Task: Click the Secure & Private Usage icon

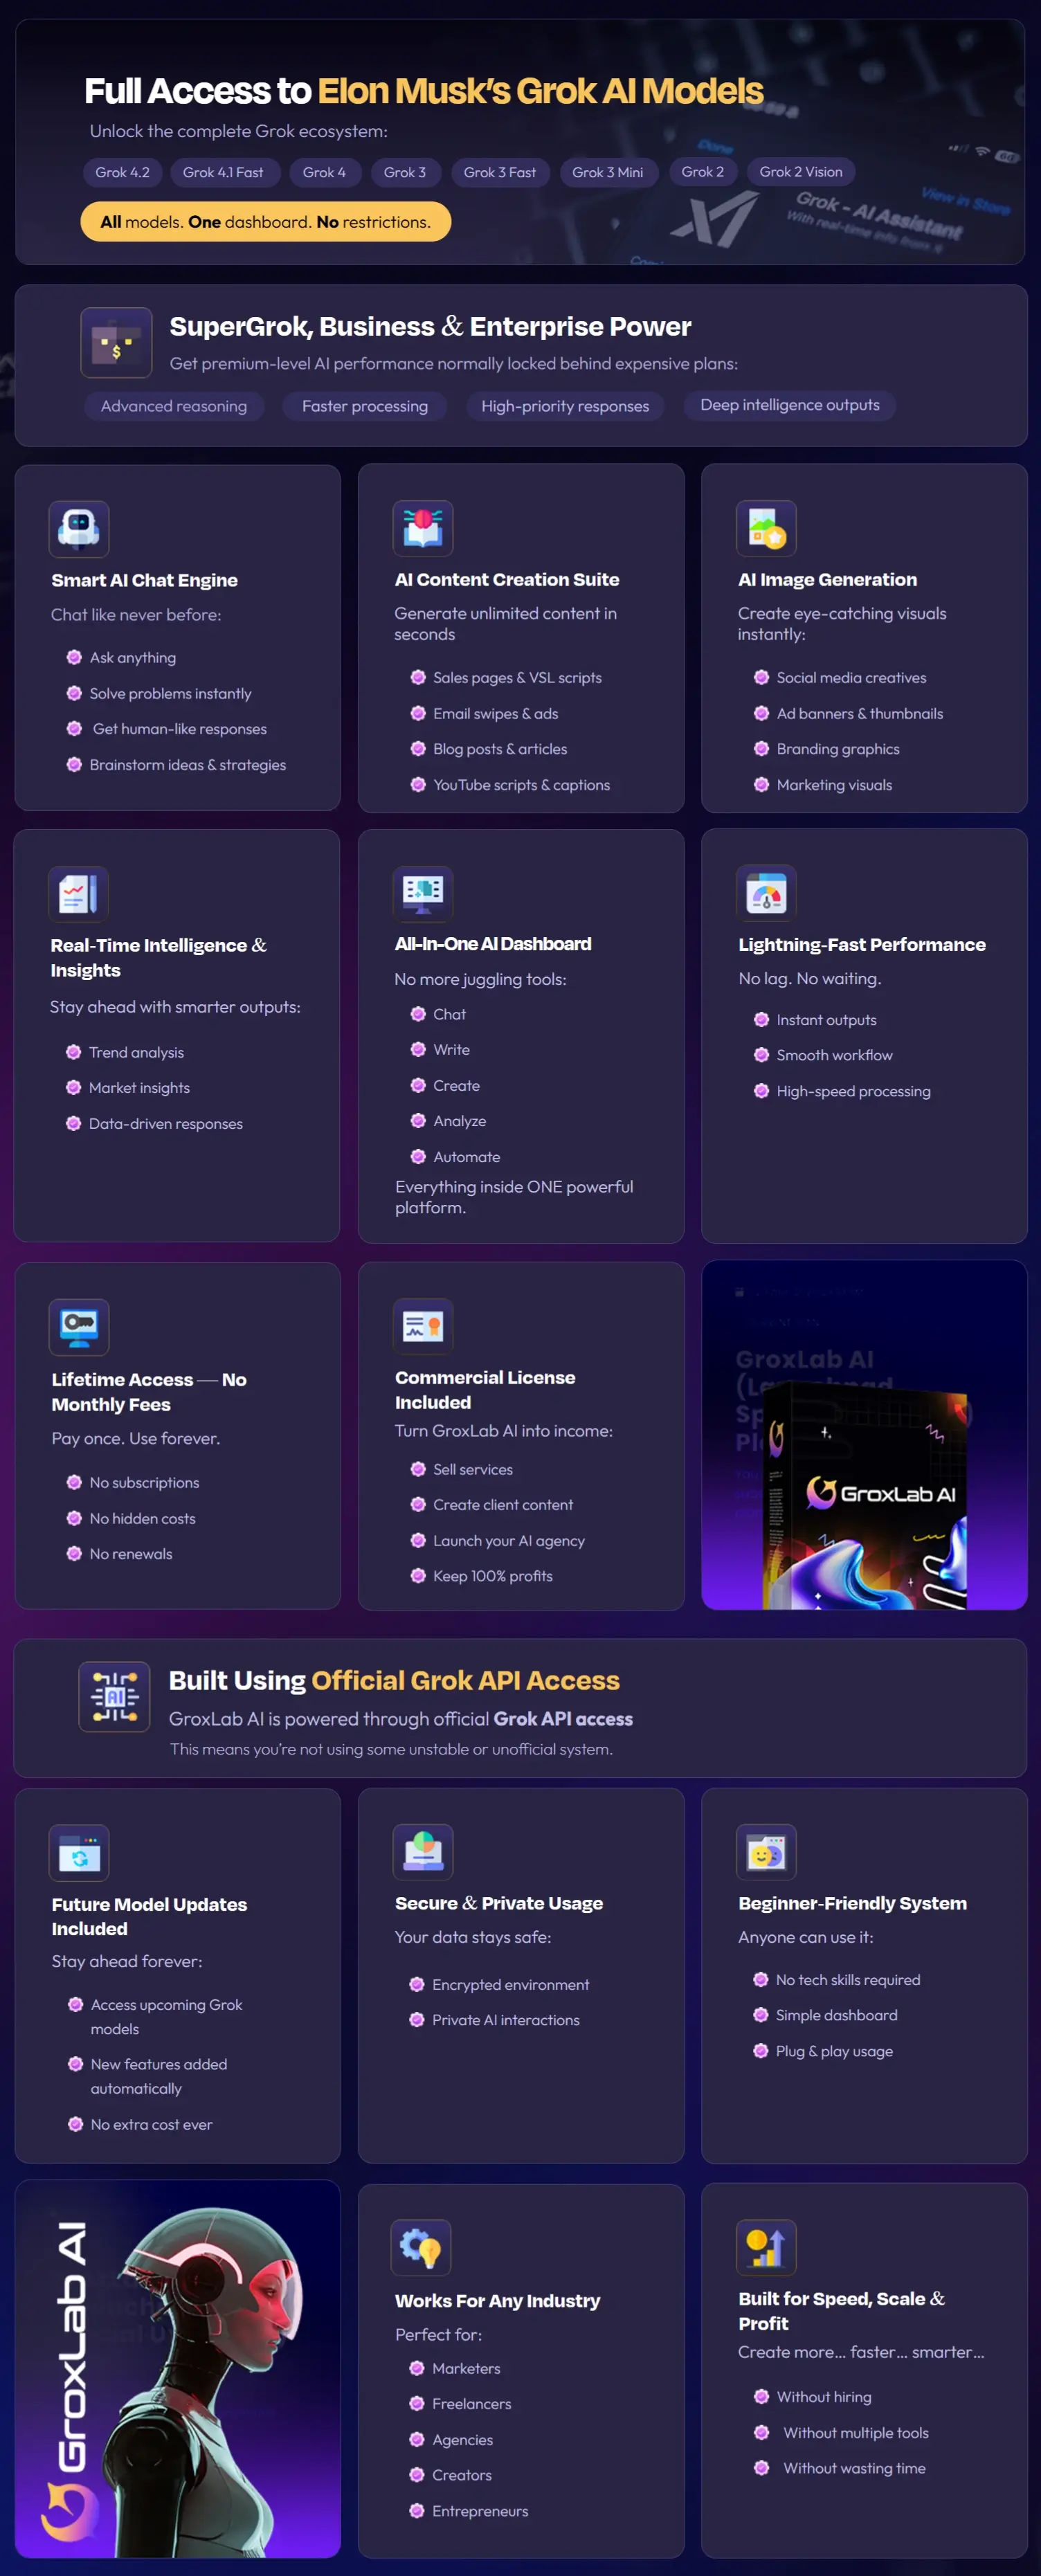Action: (423, 1852)
